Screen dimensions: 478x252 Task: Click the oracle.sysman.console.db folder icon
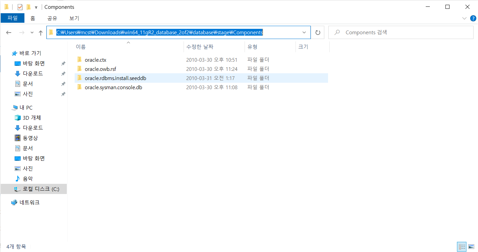click(80, 87)
